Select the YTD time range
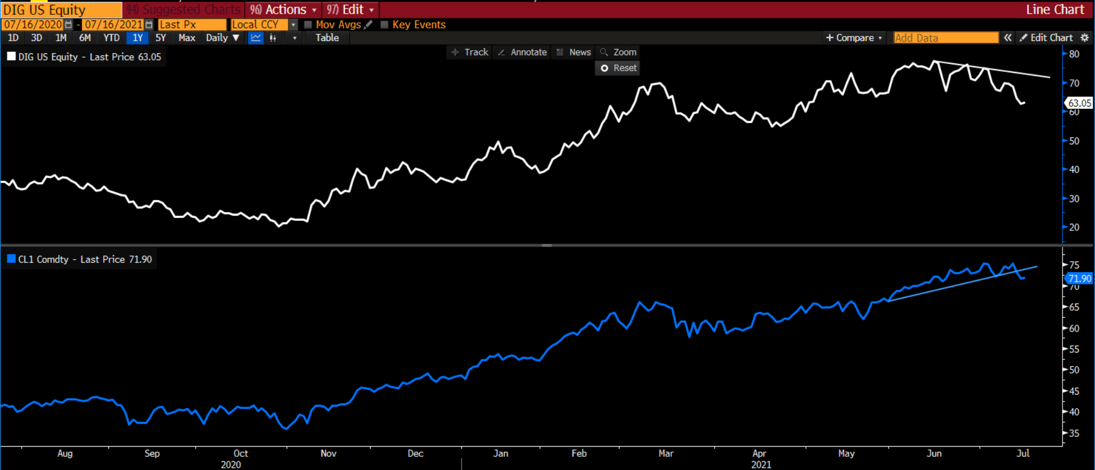 (x=111, y=38)
